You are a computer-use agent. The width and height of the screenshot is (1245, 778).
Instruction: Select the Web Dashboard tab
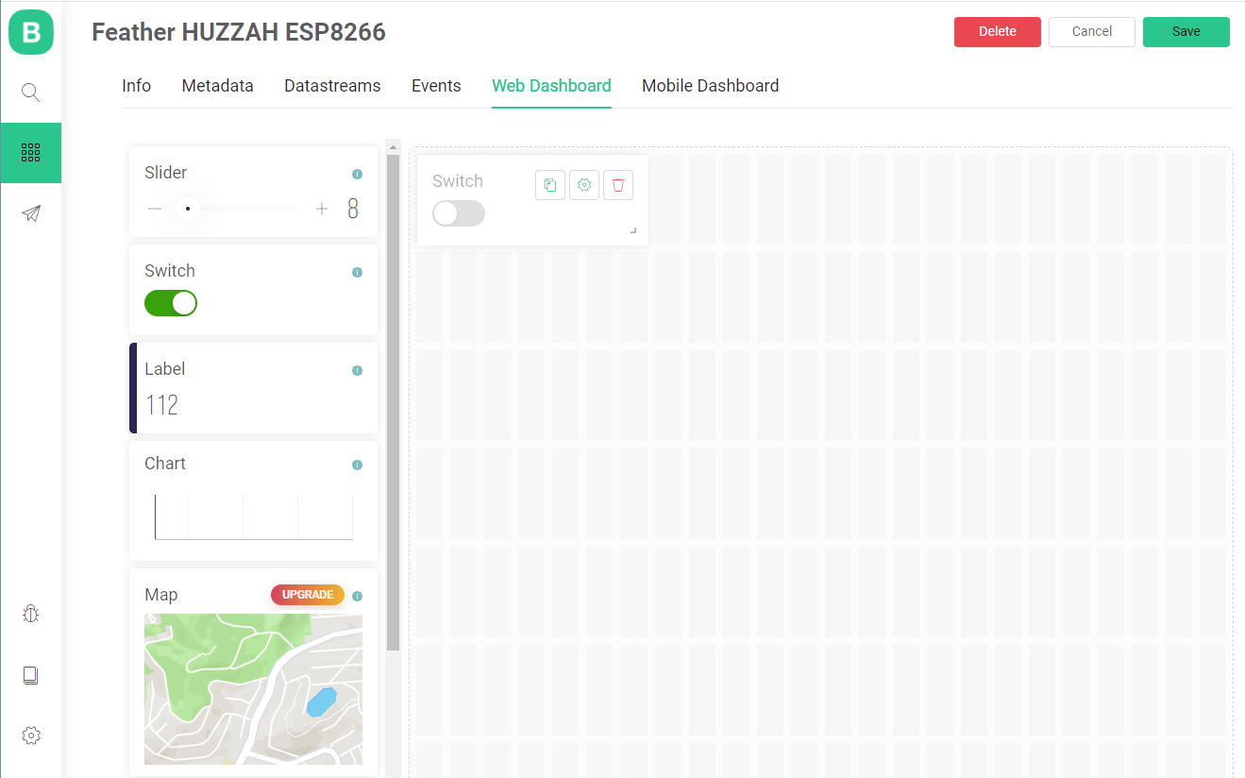[551, 86]
